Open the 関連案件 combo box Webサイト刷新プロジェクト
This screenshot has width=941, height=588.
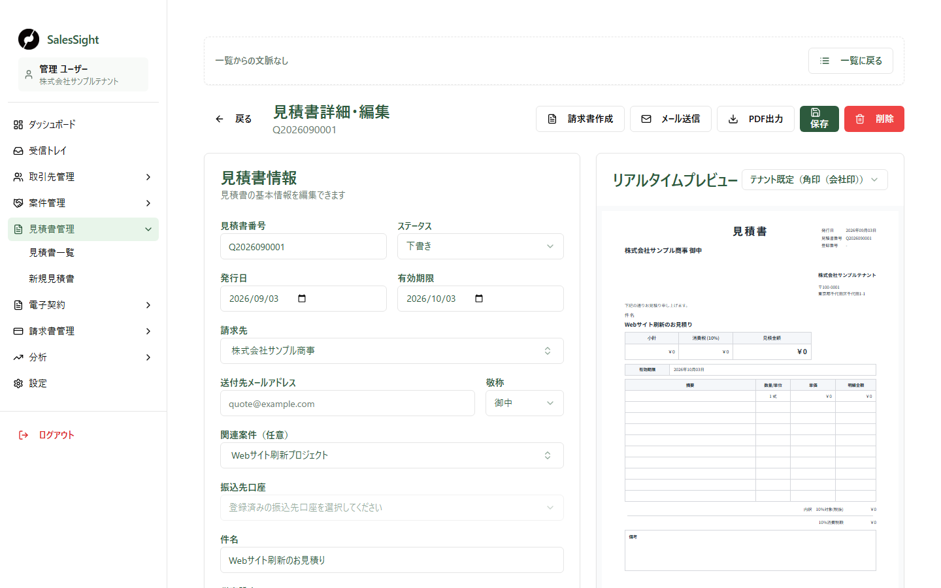point(392,455)
